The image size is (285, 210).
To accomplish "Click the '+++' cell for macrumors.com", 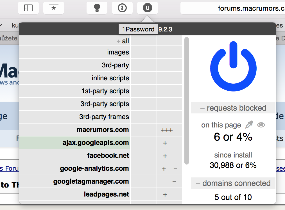I will coord(169,130).
